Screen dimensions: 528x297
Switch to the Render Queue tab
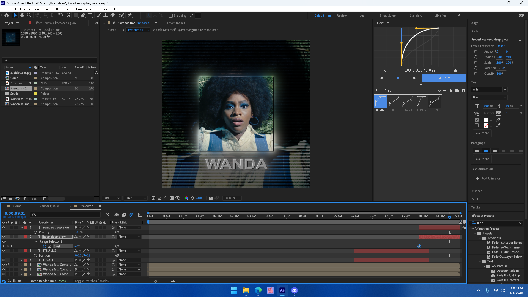49,206
